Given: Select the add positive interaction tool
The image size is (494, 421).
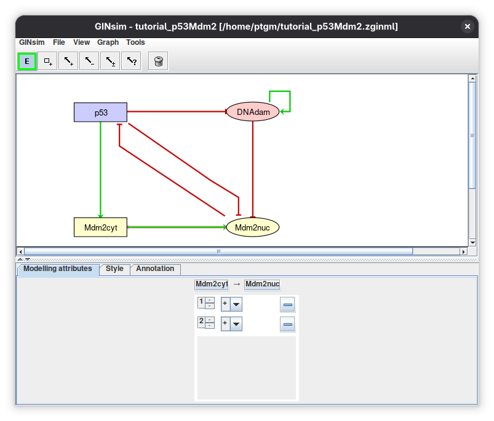Looking at the screenshot, I should click(x=68, y=61).
